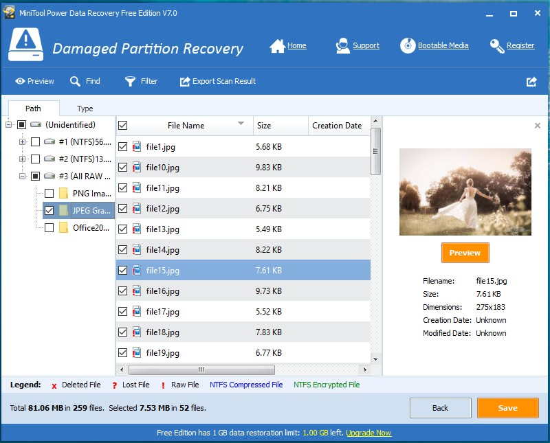This screenshot has height=443, width=550.
Task: Click the #3 (All RAW) drive icon
Action: (x=49, y=176)
